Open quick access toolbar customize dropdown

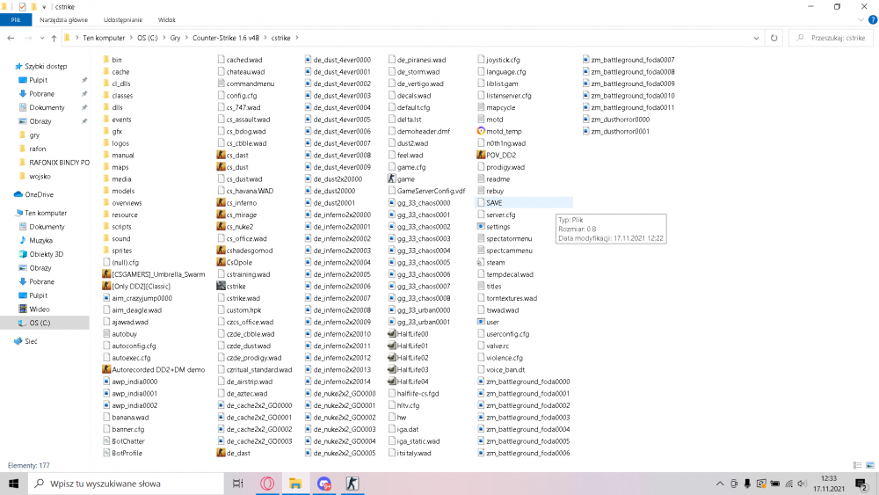point(44,7)
